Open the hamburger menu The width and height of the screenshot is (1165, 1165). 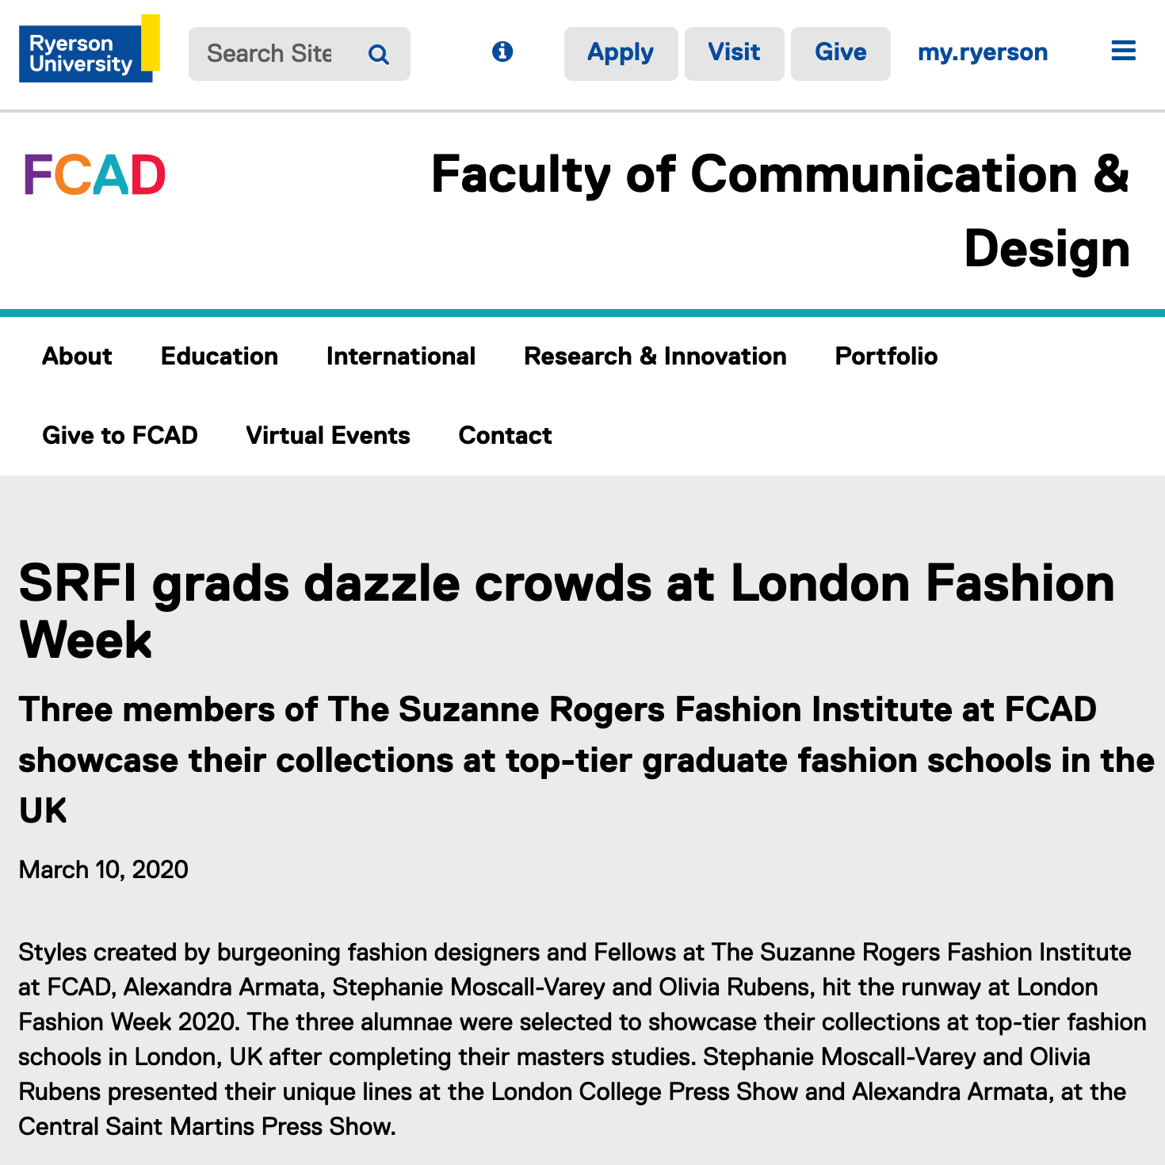pyautogui.click(x=1123, y=52)
